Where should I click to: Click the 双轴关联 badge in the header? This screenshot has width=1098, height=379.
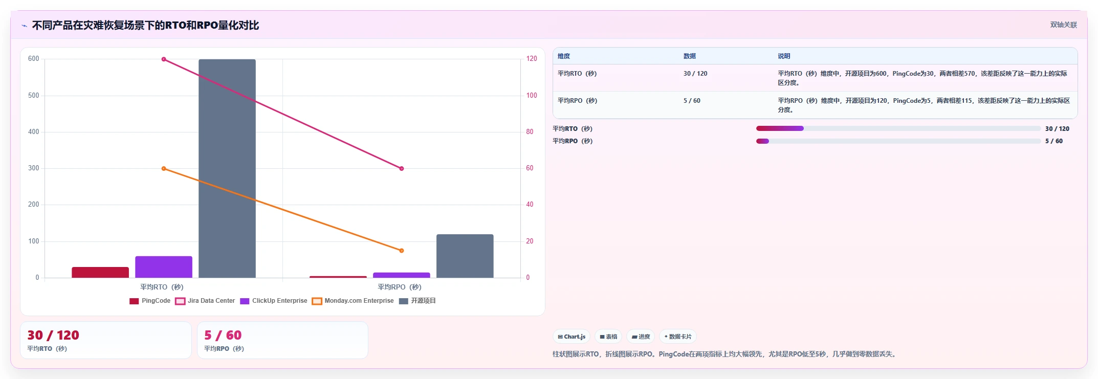coord(1064,25)
